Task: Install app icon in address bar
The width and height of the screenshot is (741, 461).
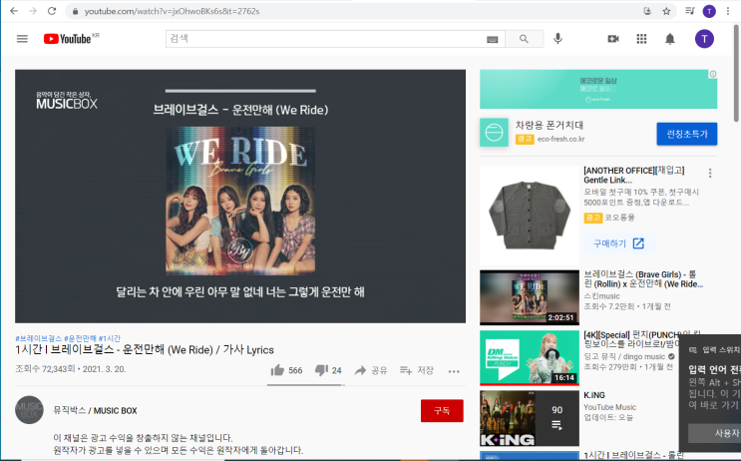Action: click(647, 11)
